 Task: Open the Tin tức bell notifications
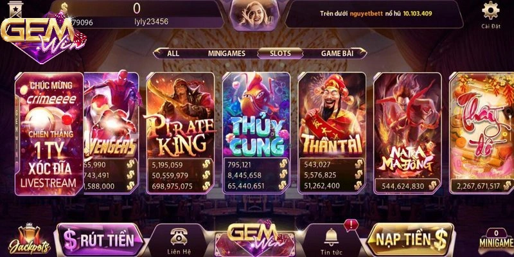tap(332, 241)
